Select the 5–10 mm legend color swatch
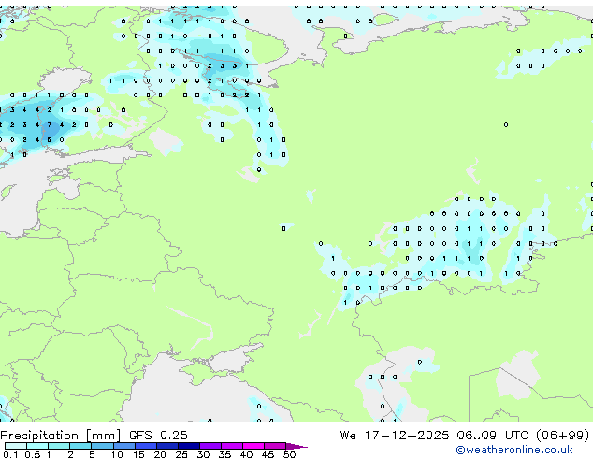The width and height of the screenshot is (593, 458). (102, 446)
